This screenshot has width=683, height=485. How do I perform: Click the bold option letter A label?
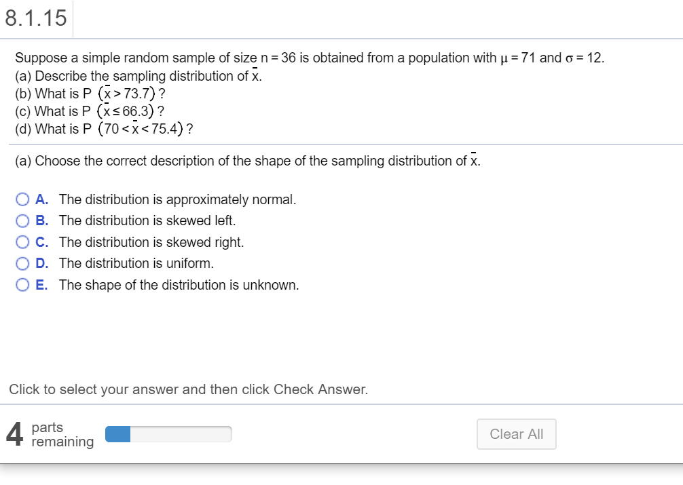pyautogui.click(x=41, y=199)
